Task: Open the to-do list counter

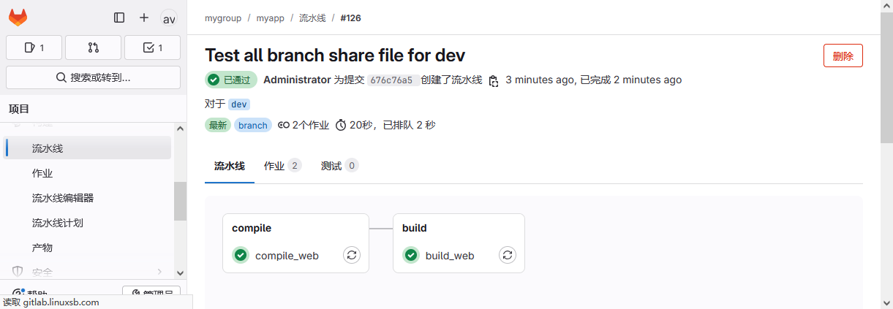Action: 152,47
